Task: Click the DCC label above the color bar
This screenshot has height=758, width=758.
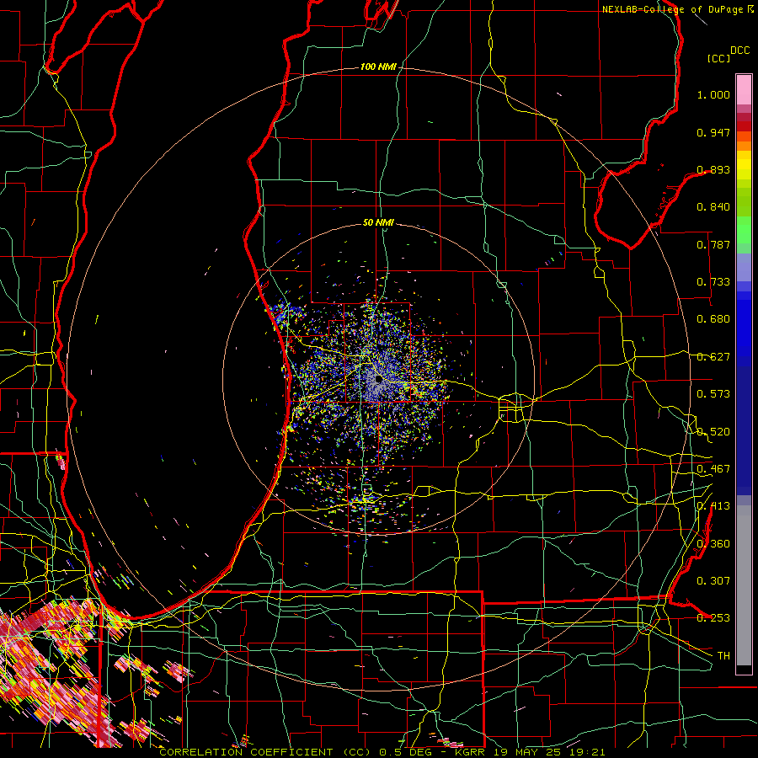Action: pos(740,51)
